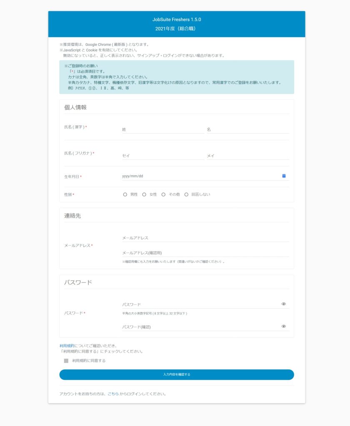This screenshot has width=350, height=426.
Task: Reveal confirmation password with eye icon
Action: coord(284,327)
